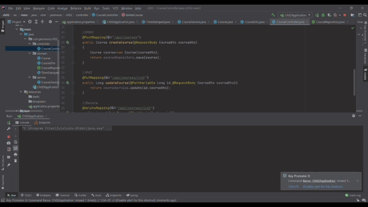Click the deleteCourse breadcrumb
The image size is (368, 207).
coord(132,15)
